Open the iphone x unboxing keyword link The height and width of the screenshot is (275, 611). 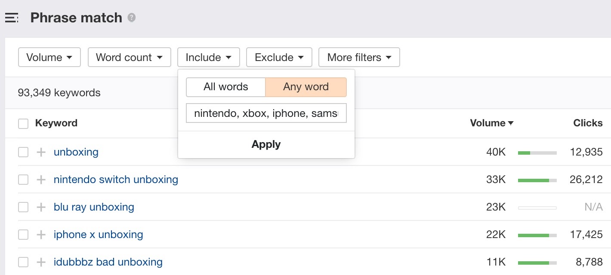point(98,234)
